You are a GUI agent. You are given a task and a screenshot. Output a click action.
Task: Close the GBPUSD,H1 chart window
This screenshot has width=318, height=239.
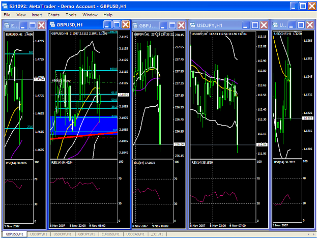pos(126,25)
